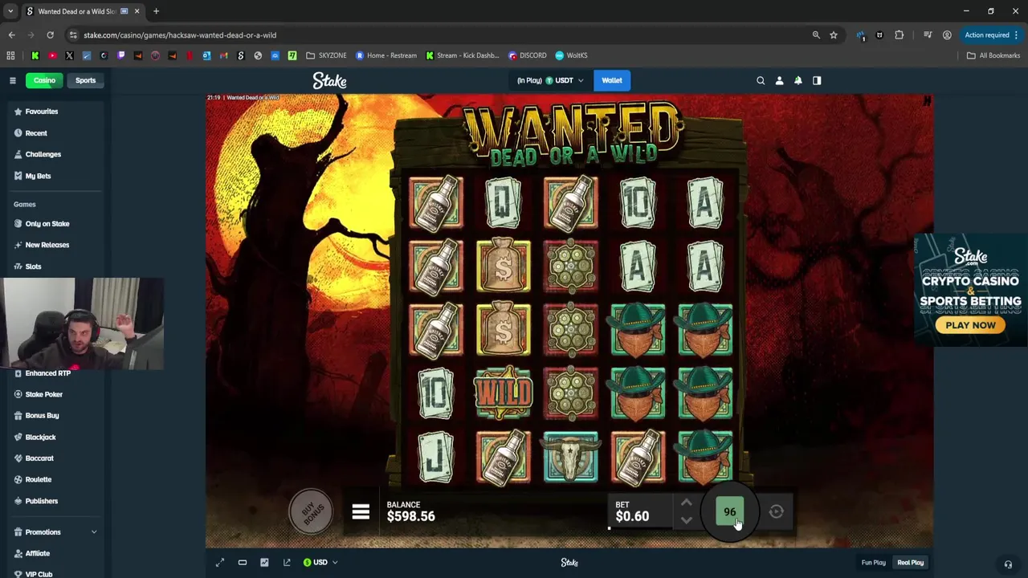
Task: Open Stream - Kick Dashboard bookmark
Action: [463, 55]
